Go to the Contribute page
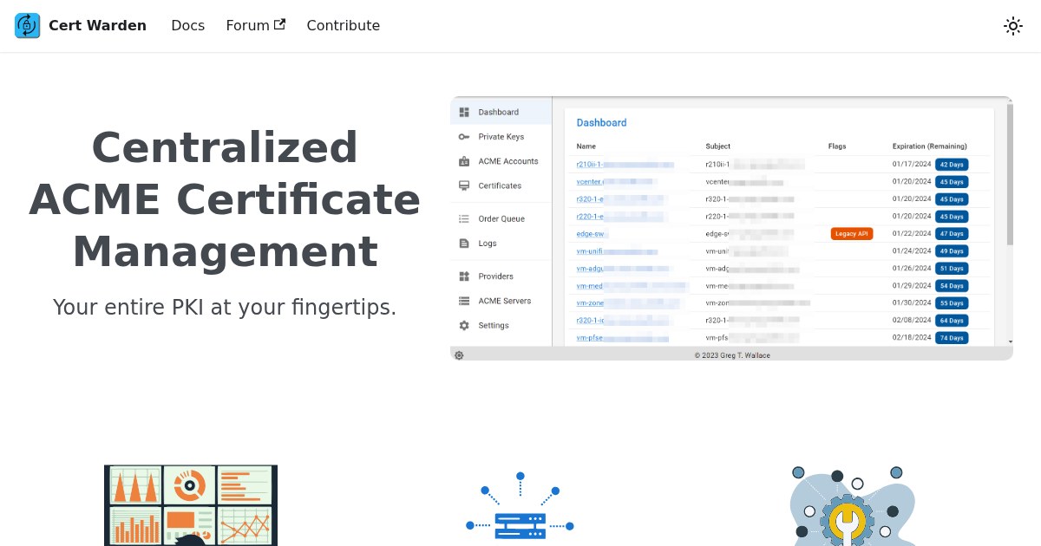Viewport: 1041px width, 546px height. (344, 26)
